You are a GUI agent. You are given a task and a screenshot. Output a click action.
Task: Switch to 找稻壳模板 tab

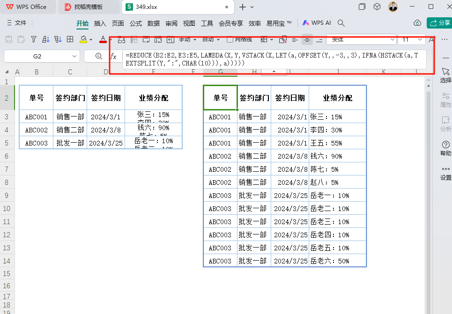pyautogui.click(x=89, y=7)
